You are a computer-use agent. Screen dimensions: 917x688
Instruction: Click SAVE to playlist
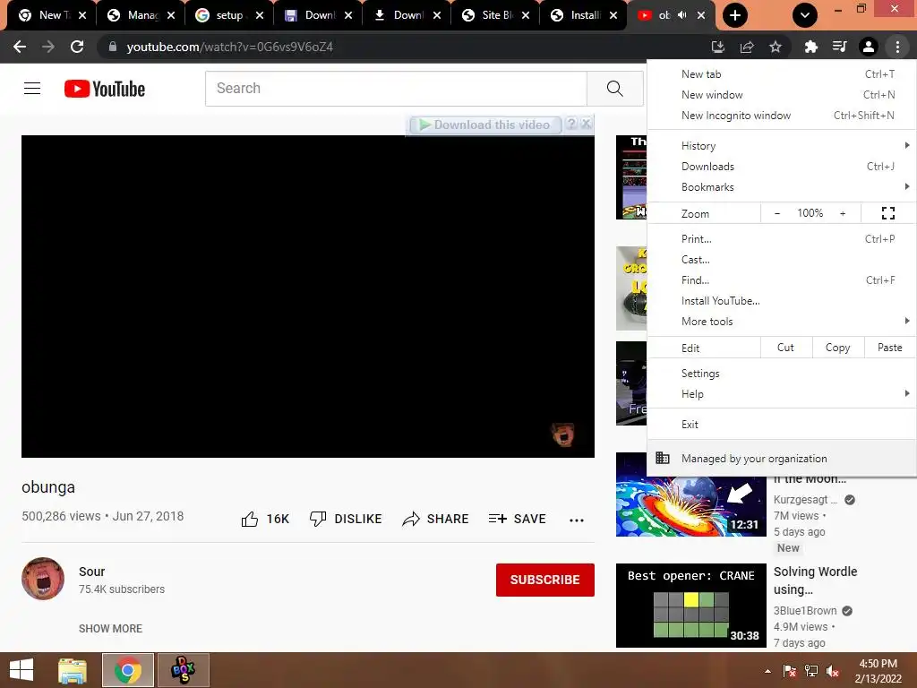[x=517, y=519]
